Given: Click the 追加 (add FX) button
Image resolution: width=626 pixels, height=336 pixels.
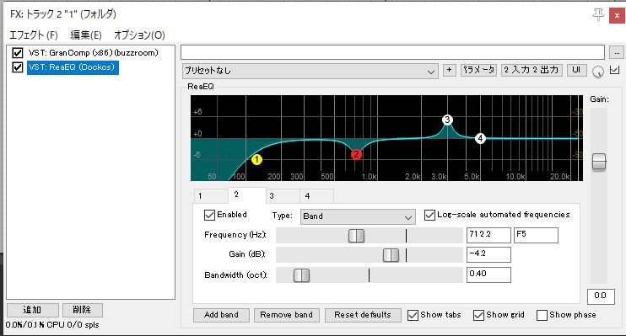Looking at the screenshot, I should [x=32, y=310].
